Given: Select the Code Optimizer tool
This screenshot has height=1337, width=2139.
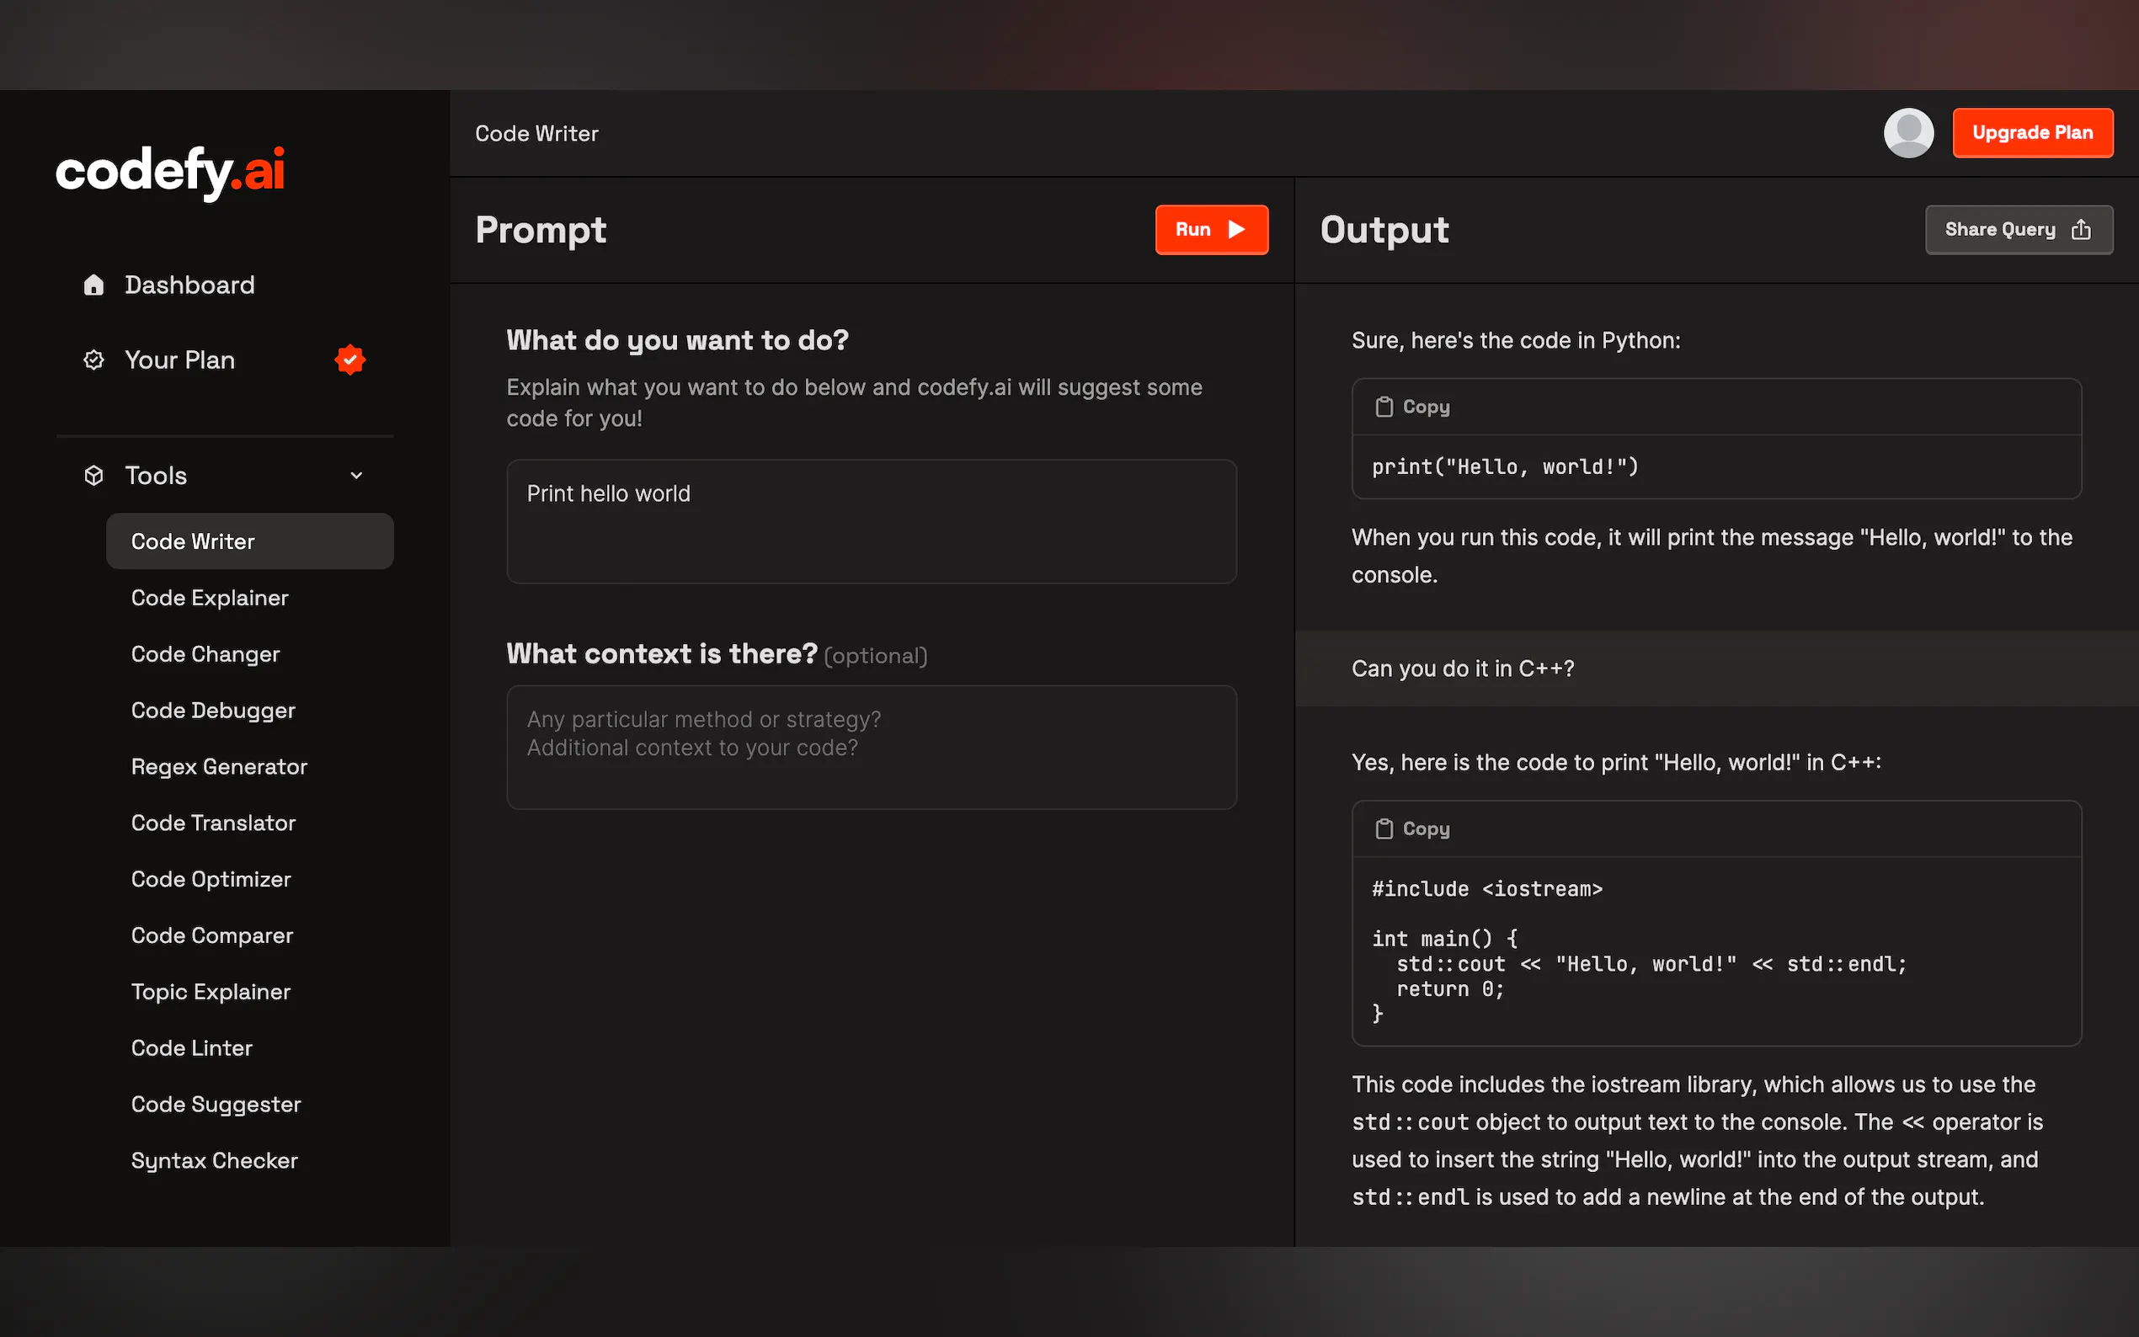Looking at the screenshot, I should 211,879.
